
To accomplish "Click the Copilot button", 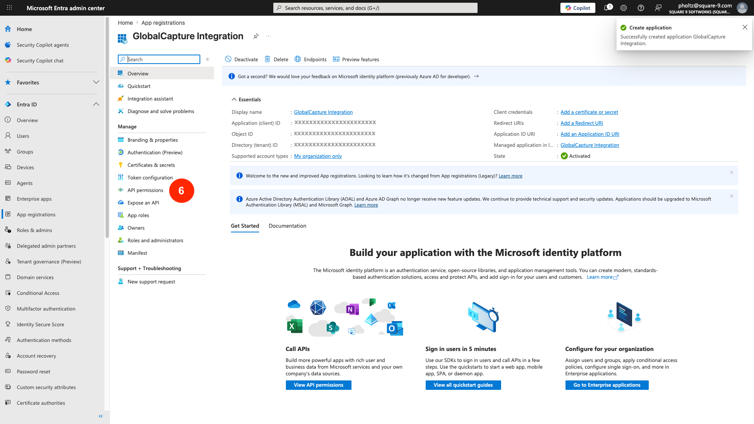I will [578, 8].
